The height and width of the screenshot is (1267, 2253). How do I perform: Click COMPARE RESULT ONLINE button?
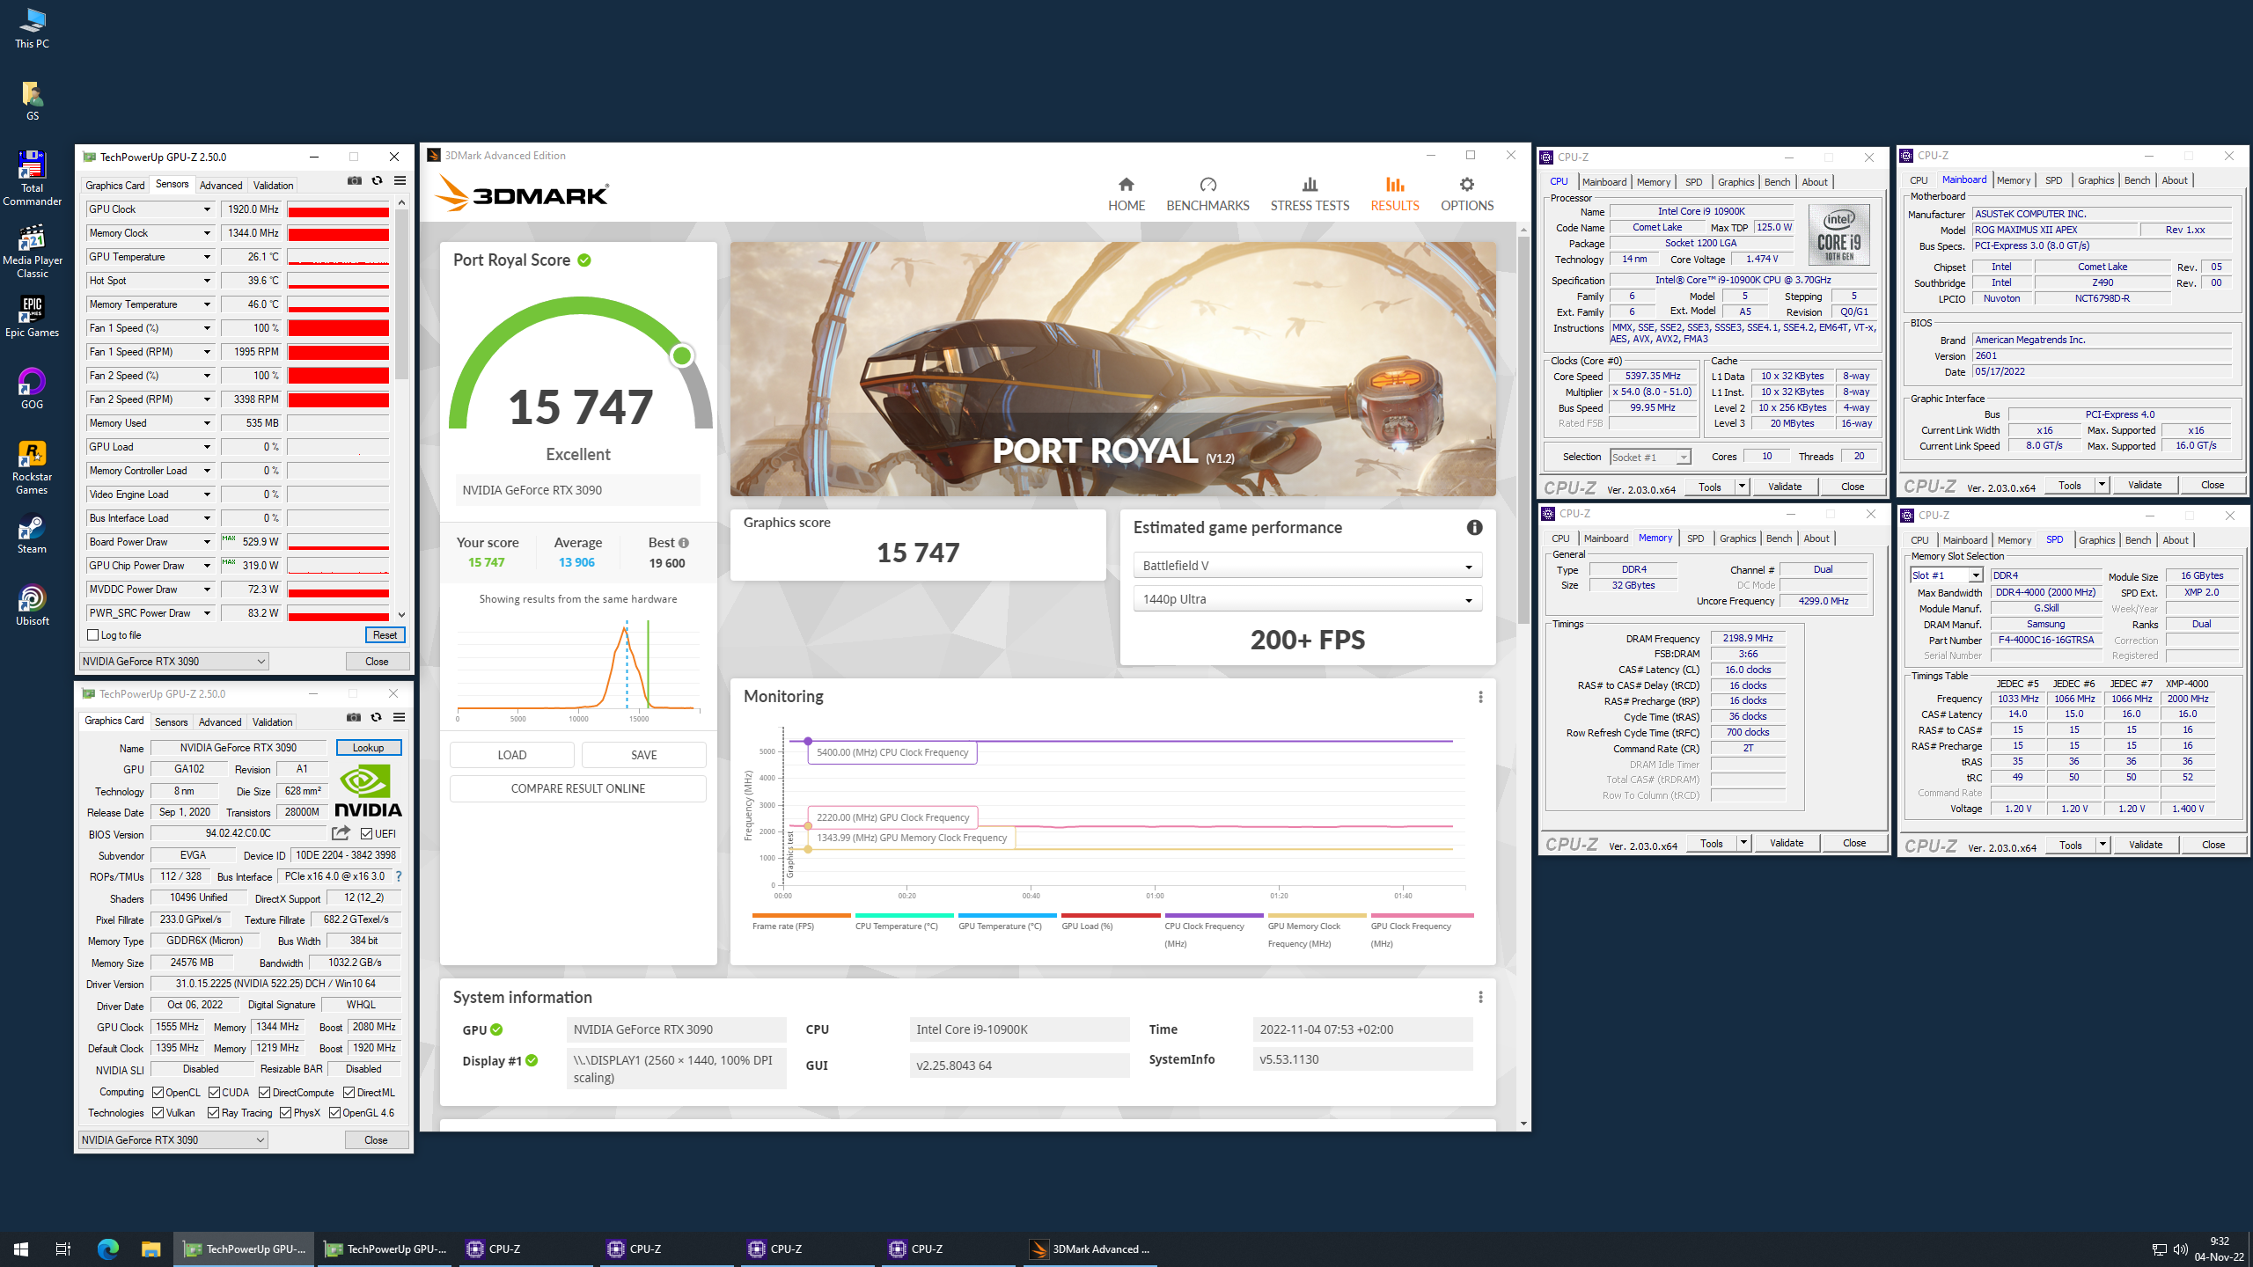click(577, 788)
